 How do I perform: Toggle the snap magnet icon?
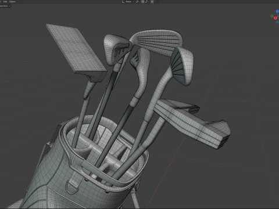pos(142,2)
